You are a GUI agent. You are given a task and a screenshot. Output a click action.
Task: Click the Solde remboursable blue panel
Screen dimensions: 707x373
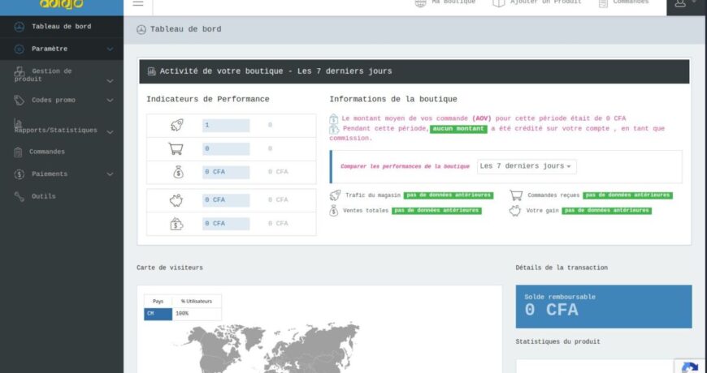pyautogui.click(x=604, y=306)
